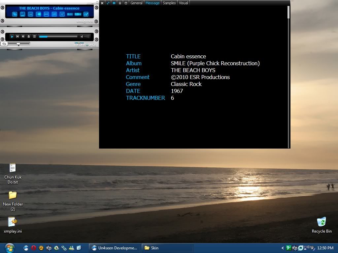Open the speaker volume tray icon
The image size is (338, 253).
312,248
